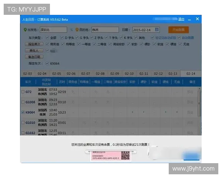Viewport: 222px width, 178px height.
Task: Toggle the 自动刷票 checkbox
Action: click(x=179, y=38)
